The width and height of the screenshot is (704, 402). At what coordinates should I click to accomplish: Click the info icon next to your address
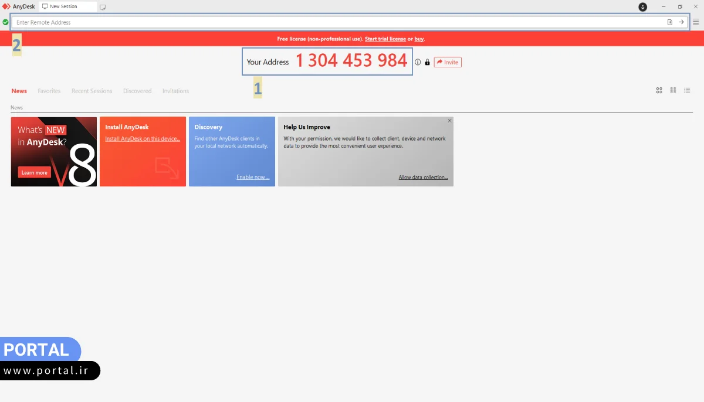(x=417, y=62)
